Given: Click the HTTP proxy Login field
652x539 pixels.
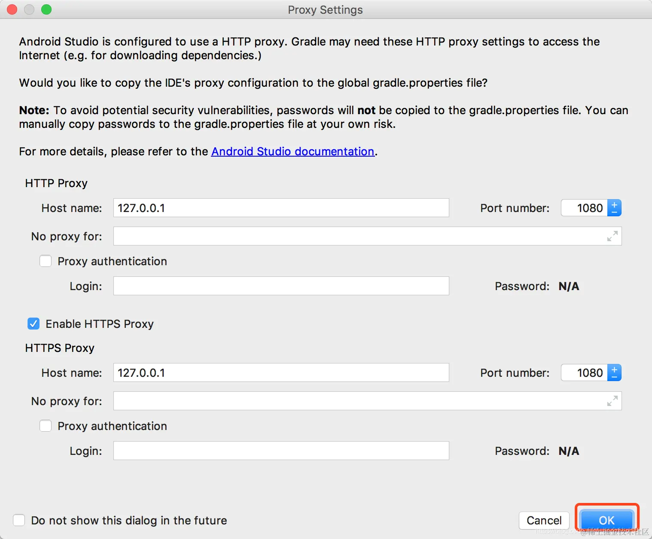Looking at the screenshot, I should [281, 286].
